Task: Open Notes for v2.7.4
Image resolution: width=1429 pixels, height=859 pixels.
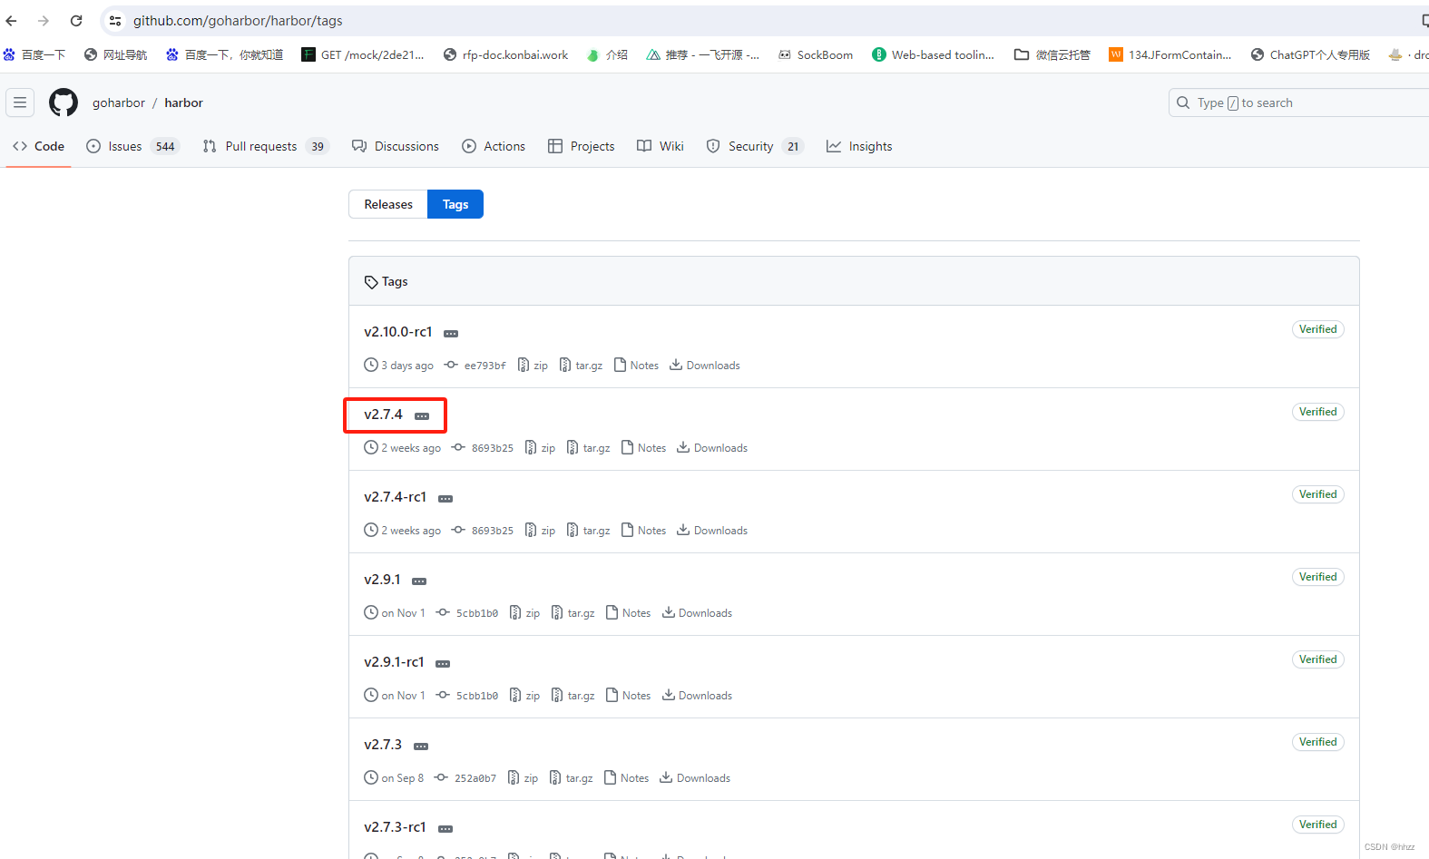Action: point(643,448)
